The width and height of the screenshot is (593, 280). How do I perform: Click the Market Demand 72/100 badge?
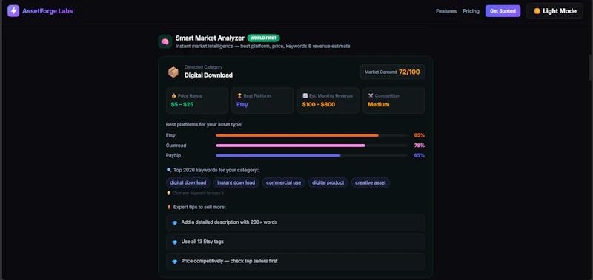(392, 72)
